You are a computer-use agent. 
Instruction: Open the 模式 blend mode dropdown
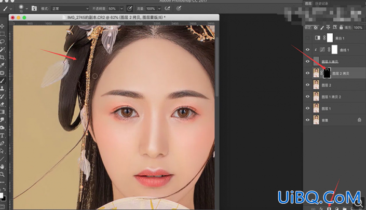click(70, 9)
